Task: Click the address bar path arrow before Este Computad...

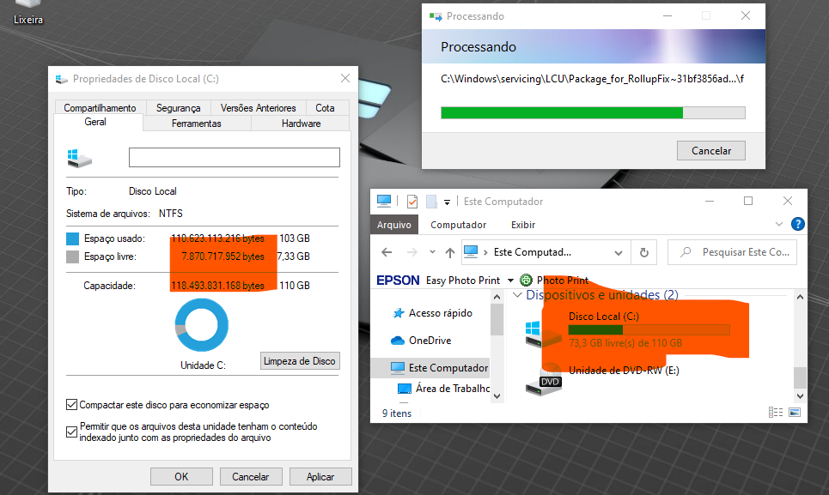Action: click(x=485, y=252)
